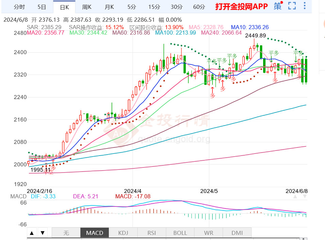Select the 周K weekly candlestick tab

point(87,7)
